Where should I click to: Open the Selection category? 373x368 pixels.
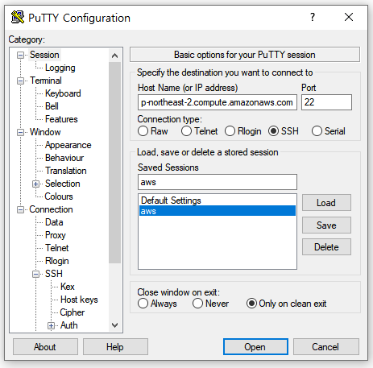tap(63, 184)
